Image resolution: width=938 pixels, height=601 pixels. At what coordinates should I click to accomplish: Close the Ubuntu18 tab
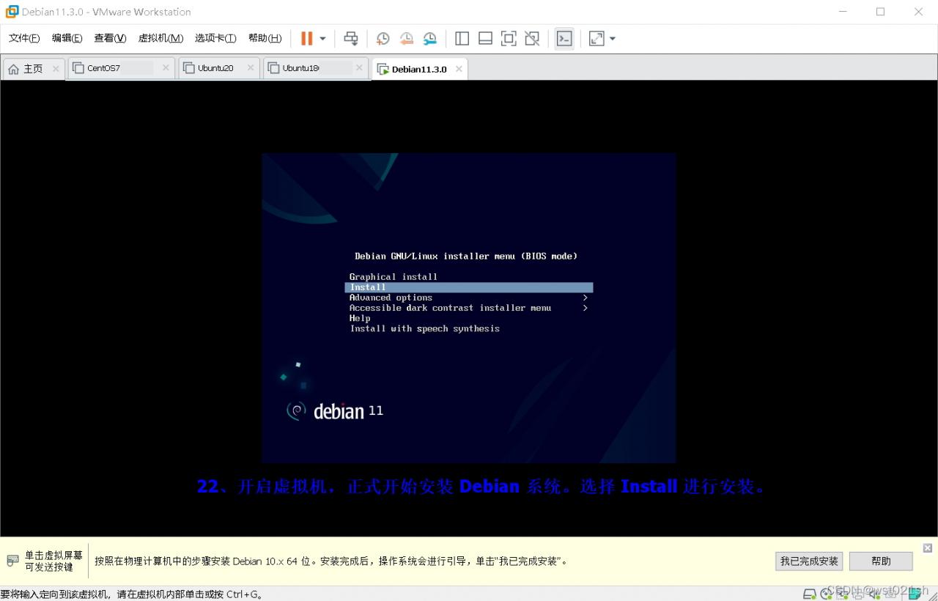359,67
